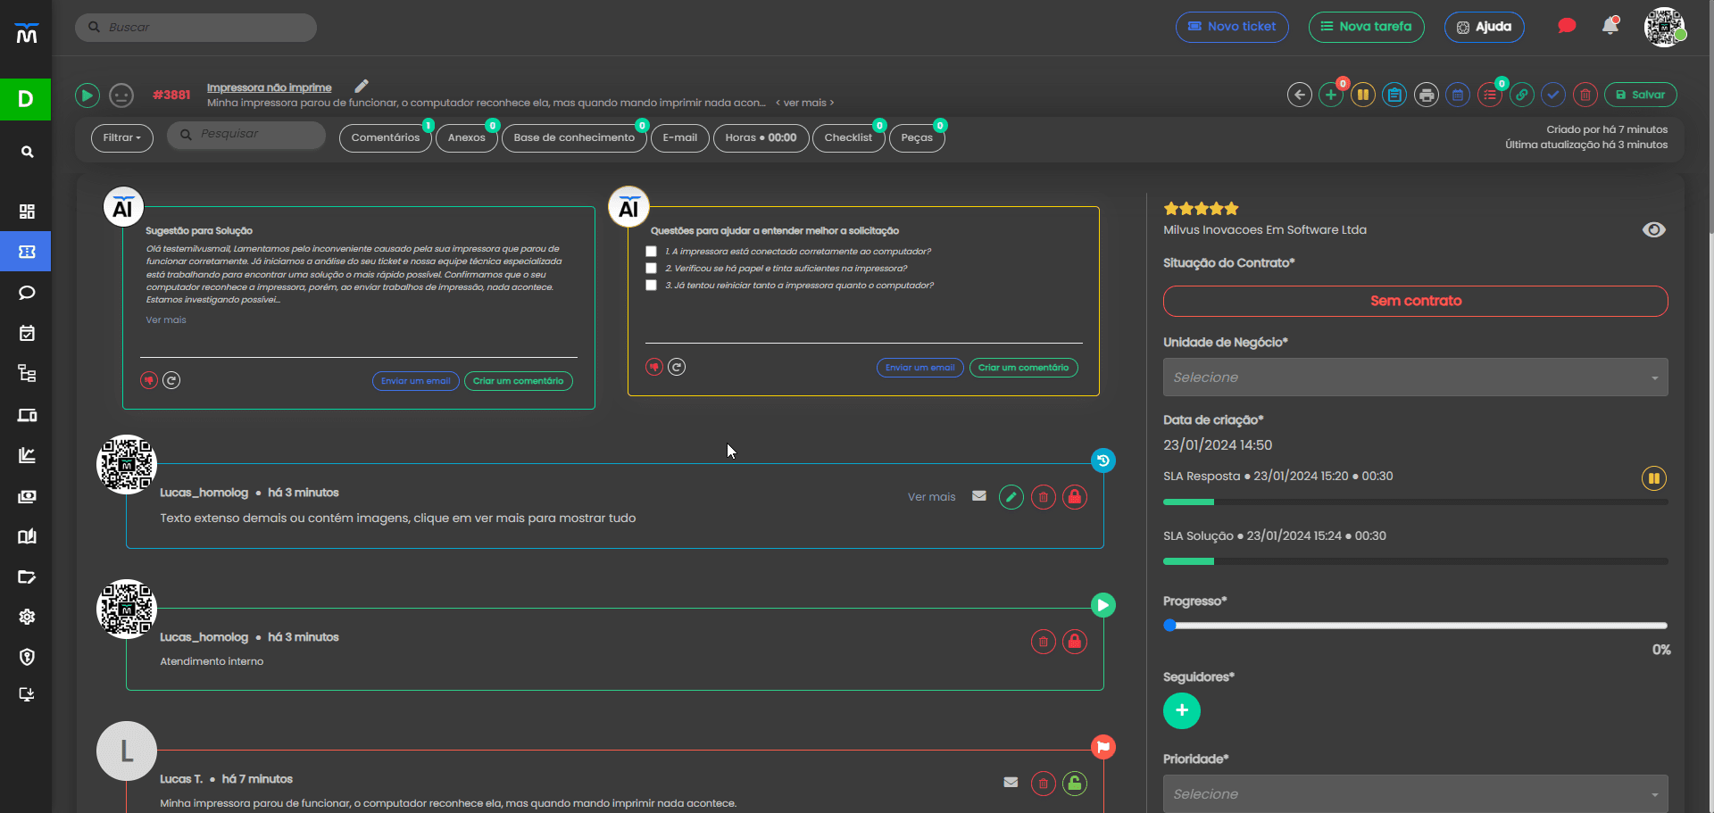This screenshot has height=813, width=1714.
Task: Toggle the eye icon next to Milvus Inovacoes
Action: click(x=1653, y=230)
